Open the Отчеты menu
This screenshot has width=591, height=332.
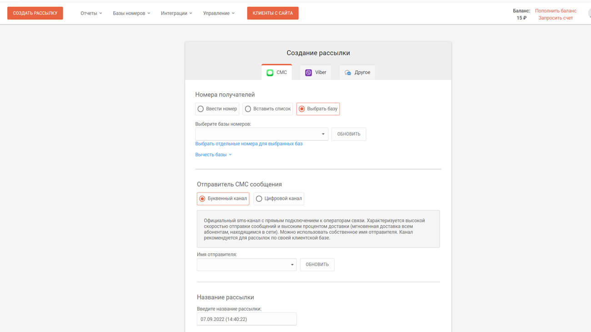pyautogui.click(x=91, y=13)
